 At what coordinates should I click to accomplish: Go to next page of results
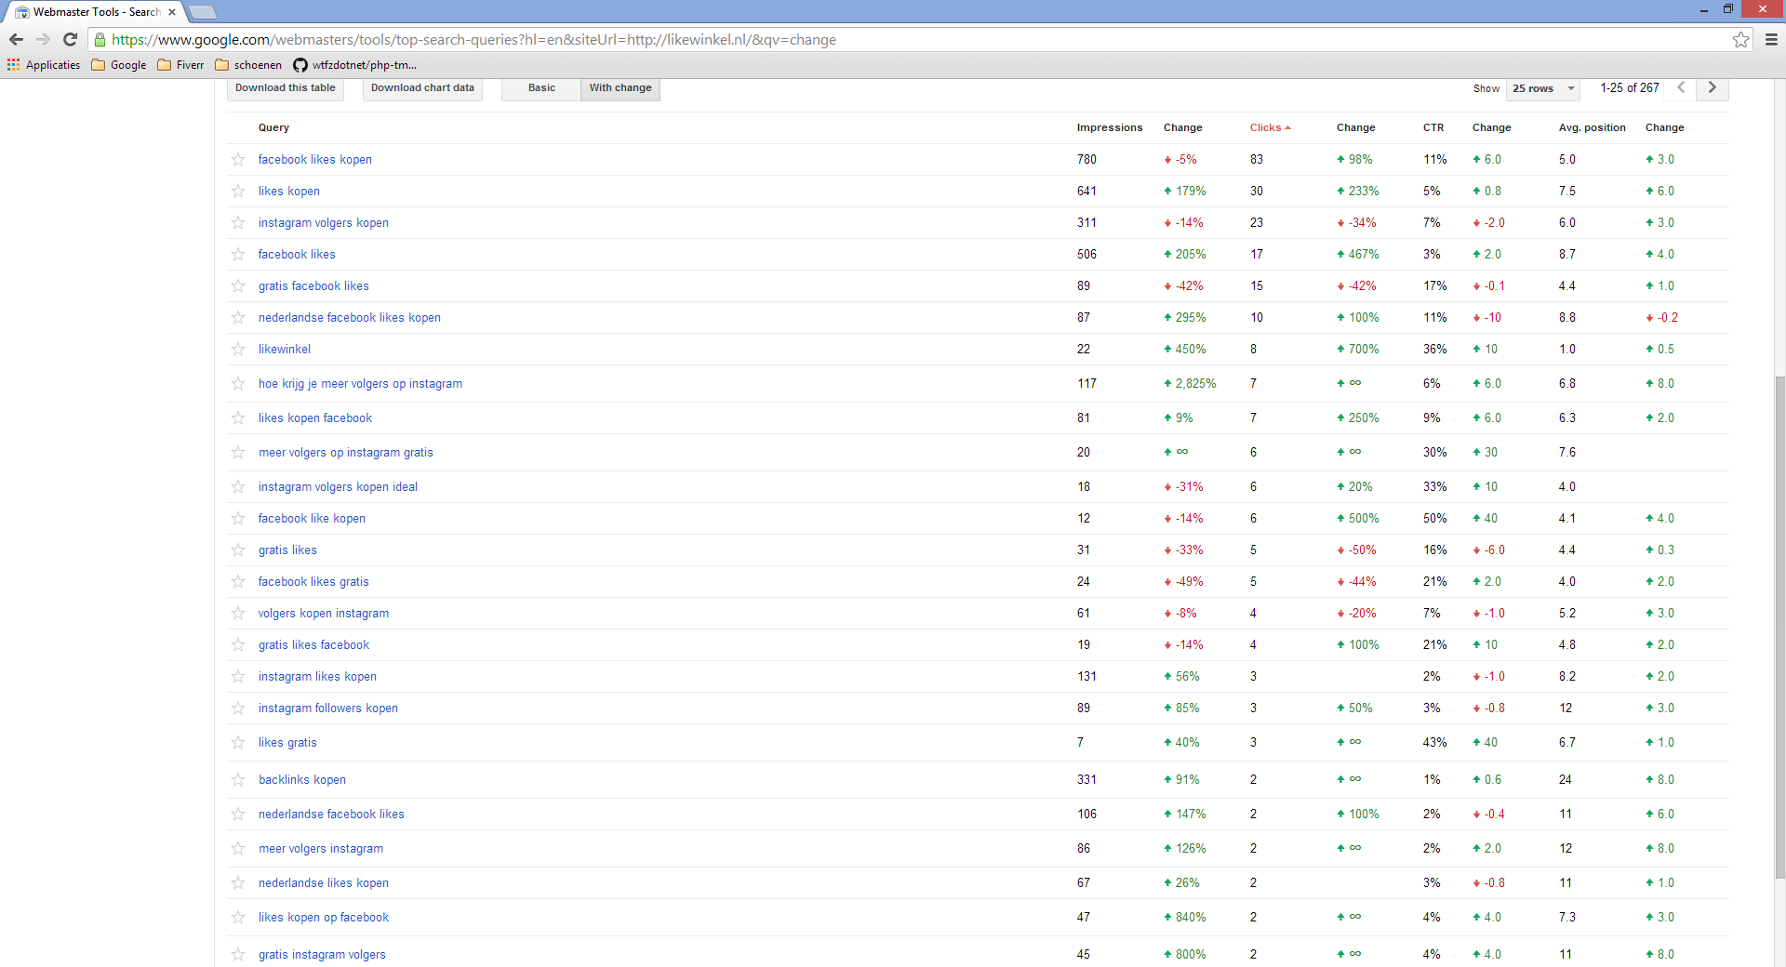point(1712,87)
